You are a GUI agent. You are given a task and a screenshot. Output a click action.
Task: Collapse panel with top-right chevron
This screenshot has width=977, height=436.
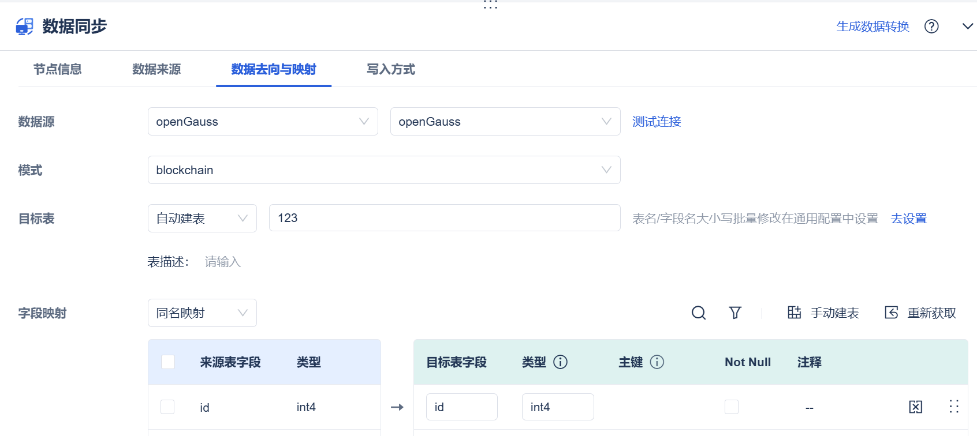tap(968, 27)
